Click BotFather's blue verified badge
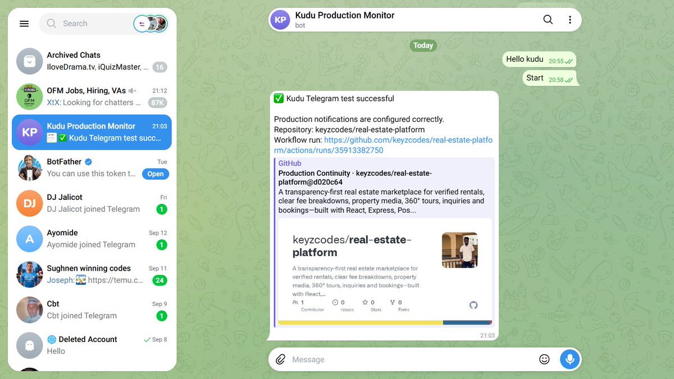The height and width of the screenshot is (379, 674). point(88,162)
